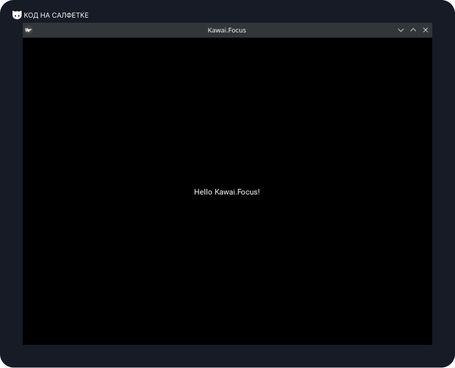The height and width of the screenshot is (368, 455).
Task: Click the "Hello Kawai.Focus!" label
Action: point(227,192)
